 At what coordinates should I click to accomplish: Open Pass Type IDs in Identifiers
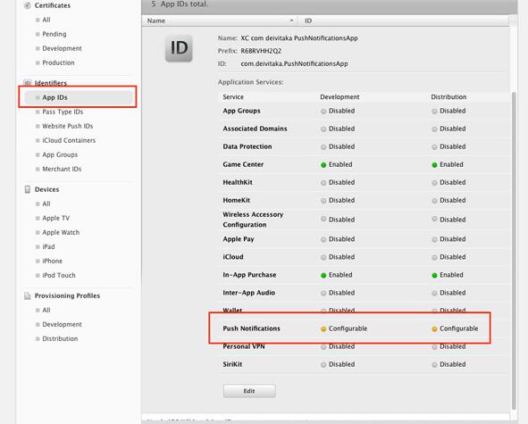pos(63,112)
